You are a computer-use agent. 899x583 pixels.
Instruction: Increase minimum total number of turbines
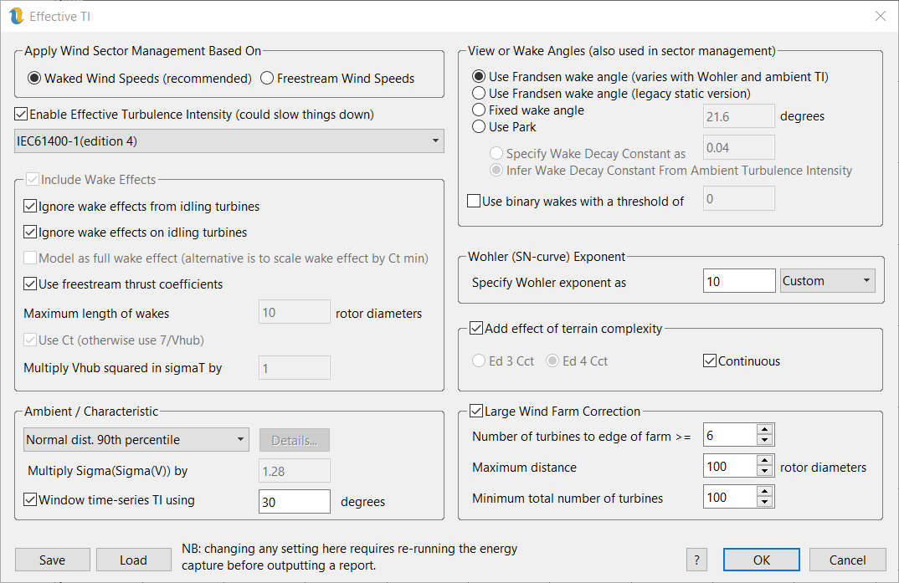click(x=764, y=493)
